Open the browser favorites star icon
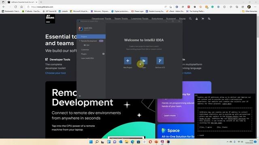Image resolution: width=259 pixels, height=145 pixels. pos(231,7)
